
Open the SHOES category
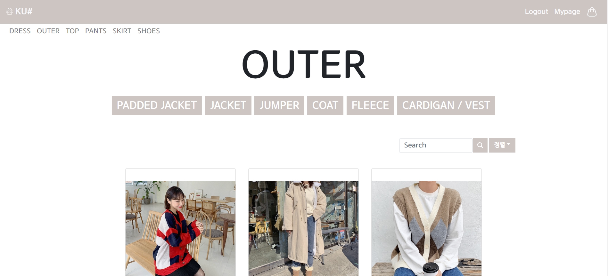pos(149,31)
